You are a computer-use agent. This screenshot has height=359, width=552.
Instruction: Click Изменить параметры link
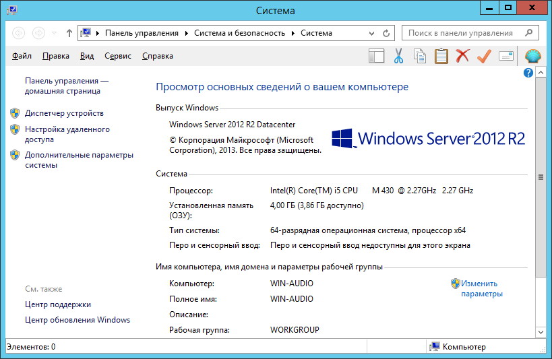[x=482, y=288]
